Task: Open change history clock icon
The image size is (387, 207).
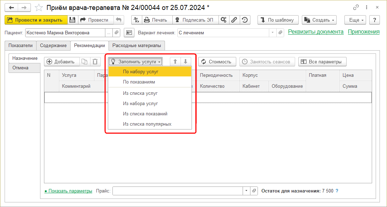Action: pos(245,20)
